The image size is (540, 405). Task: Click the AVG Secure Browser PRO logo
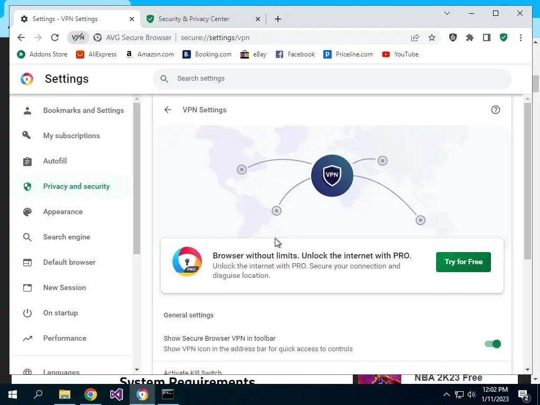coord(187,262)
